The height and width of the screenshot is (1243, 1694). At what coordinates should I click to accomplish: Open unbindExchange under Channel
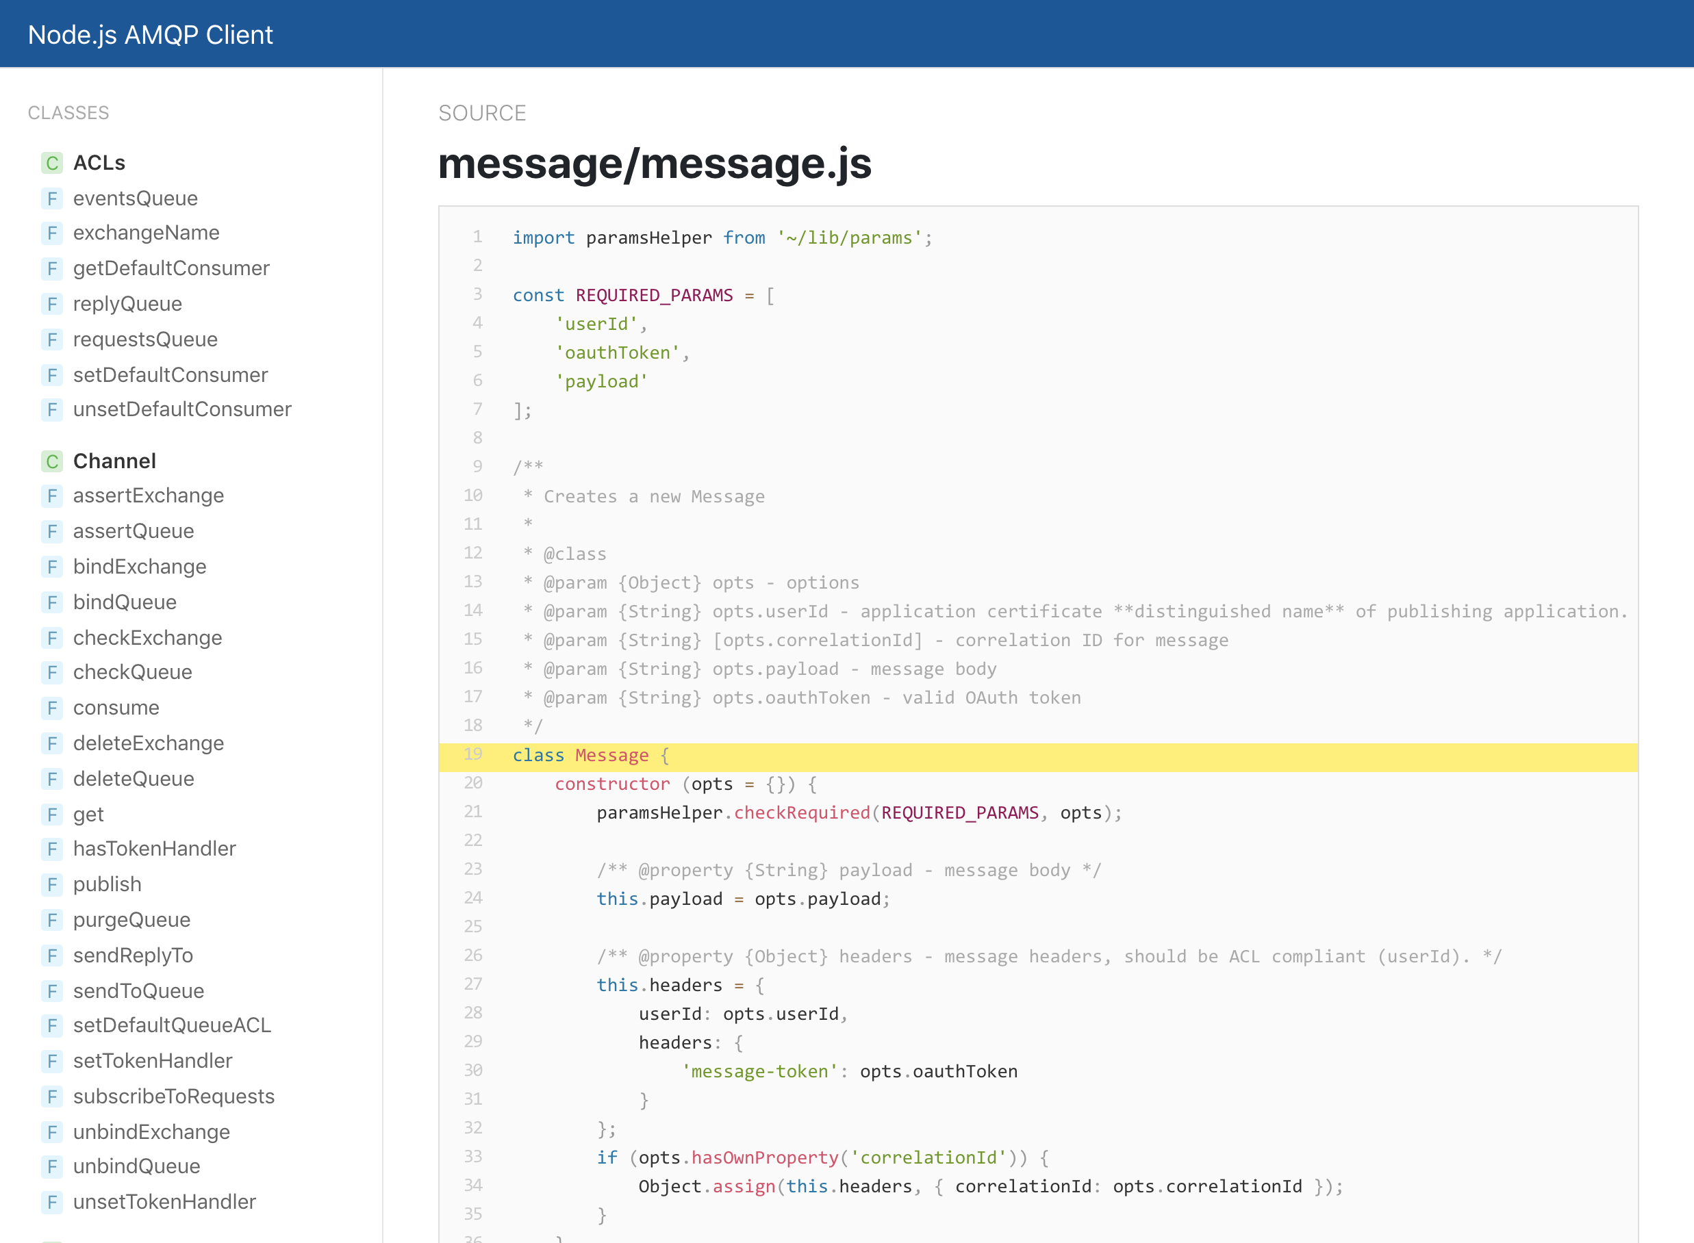(x=151, y=1131)
